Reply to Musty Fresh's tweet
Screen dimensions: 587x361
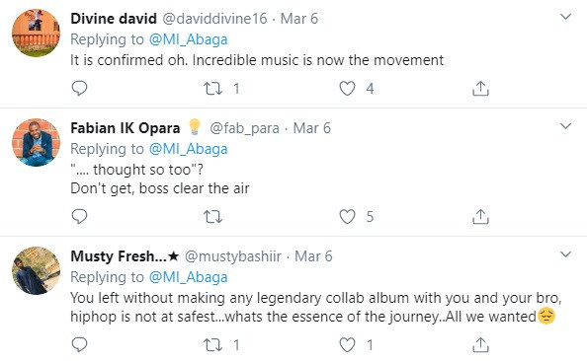tap(79, 344)
